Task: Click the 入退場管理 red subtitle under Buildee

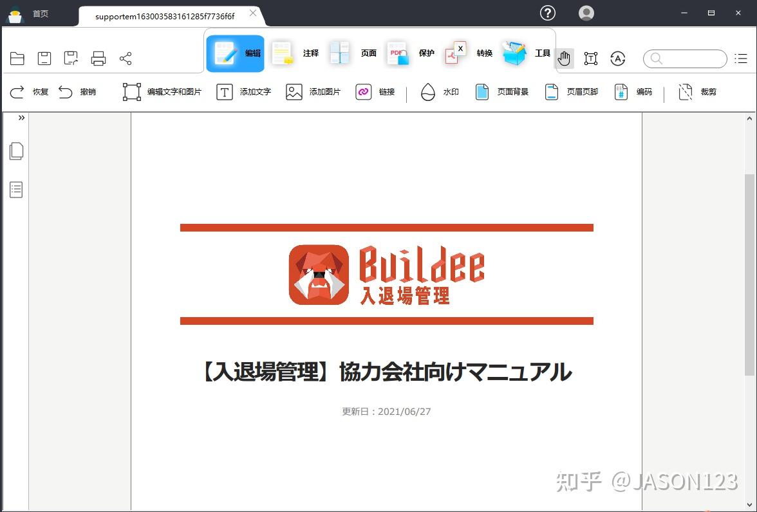Action: [x=404, y=295]
